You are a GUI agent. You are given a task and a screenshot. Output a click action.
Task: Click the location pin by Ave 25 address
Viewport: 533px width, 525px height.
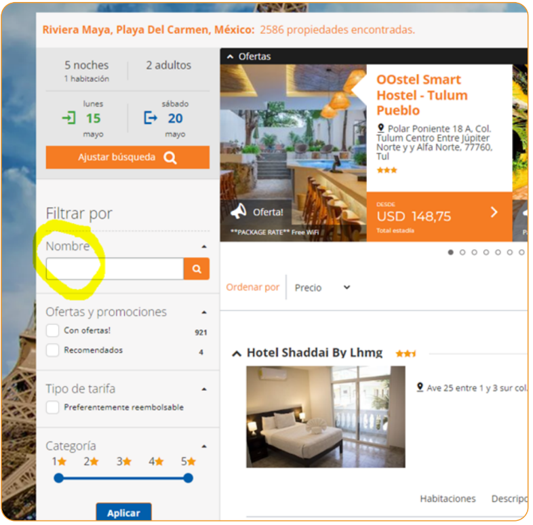[x=420, y=387]
